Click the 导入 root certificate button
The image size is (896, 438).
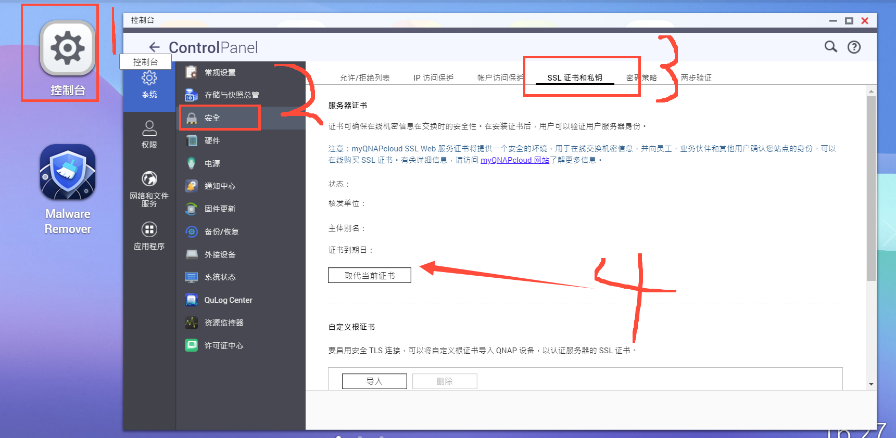click(x=374, y=381)
